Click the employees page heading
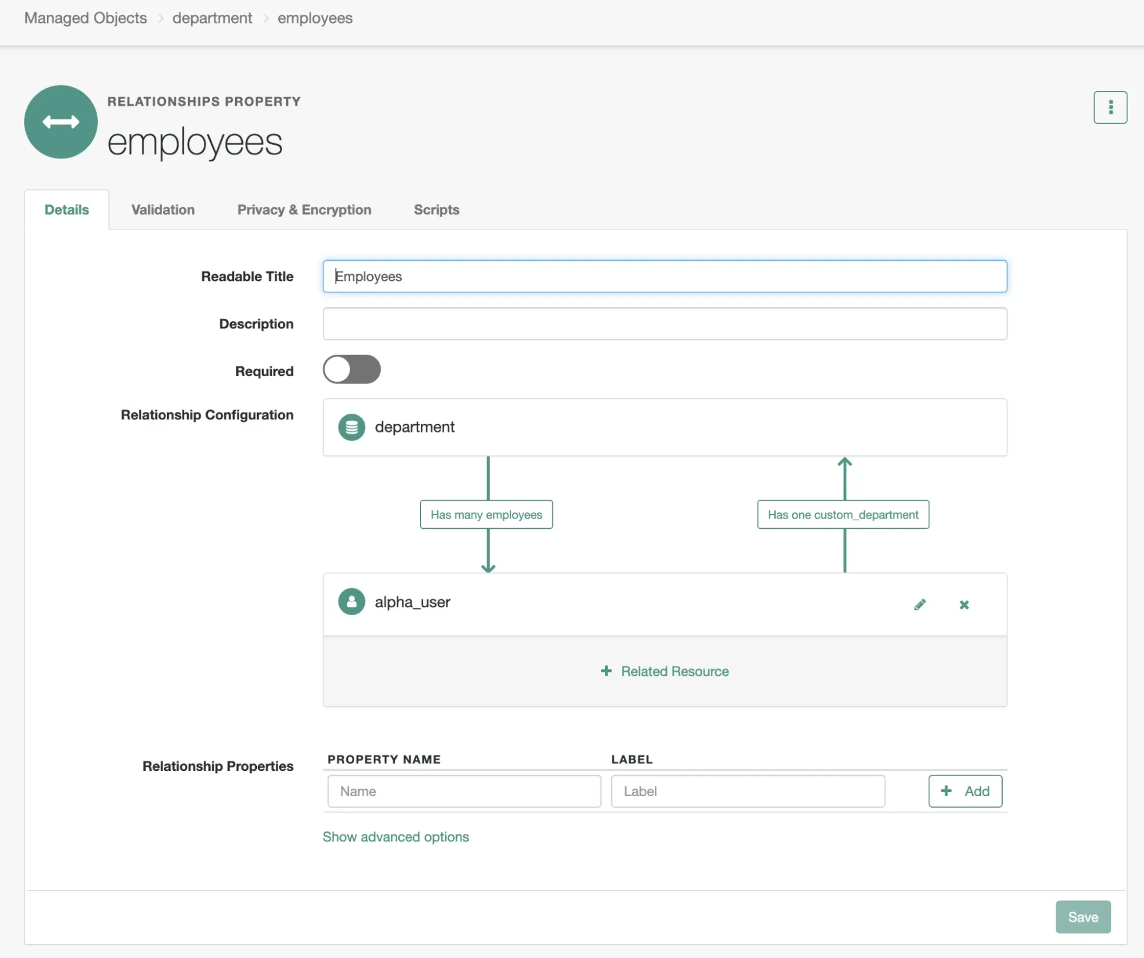Screen dimensions: 1144x958 tap(195, 142)
